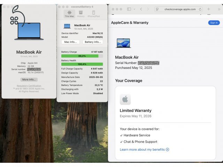
Task: Select Low Power Mode Disabled value
Action: coord(98,94)
